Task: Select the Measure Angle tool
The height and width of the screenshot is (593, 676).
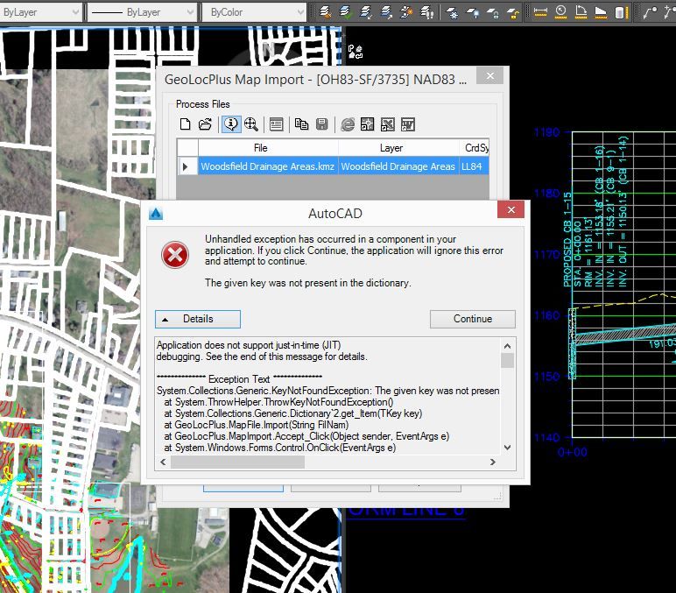Action: pos(581,12)
